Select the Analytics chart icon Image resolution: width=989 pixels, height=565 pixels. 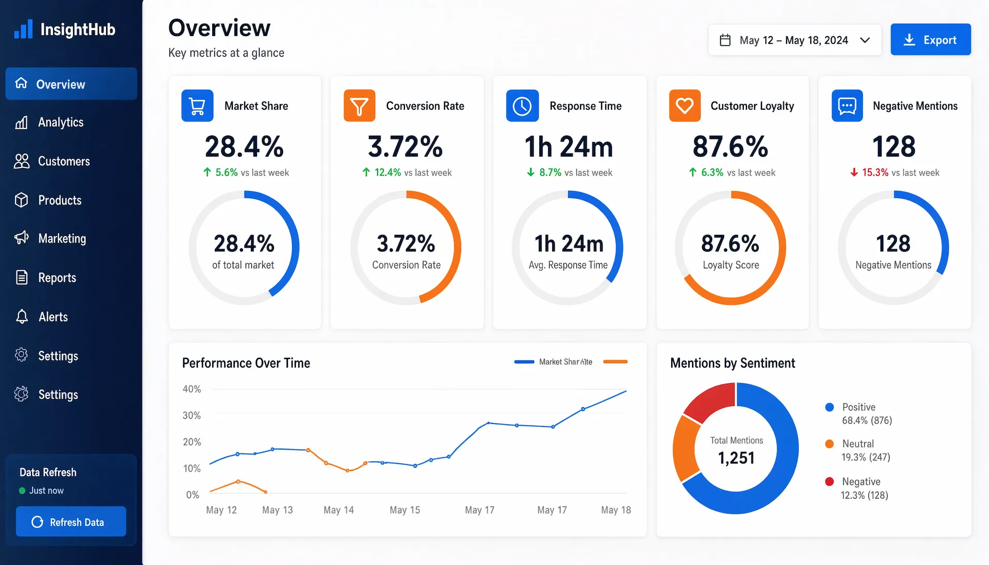pyautogui.click(x=21, y=122)
